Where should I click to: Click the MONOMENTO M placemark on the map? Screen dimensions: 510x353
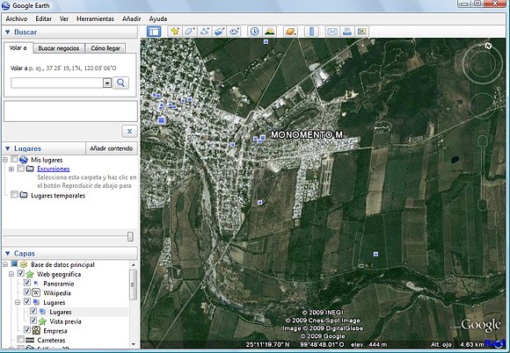click(263, 138)
